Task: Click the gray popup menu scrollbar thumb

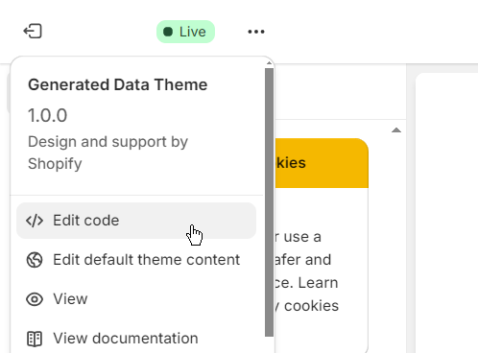Action: 269,202
